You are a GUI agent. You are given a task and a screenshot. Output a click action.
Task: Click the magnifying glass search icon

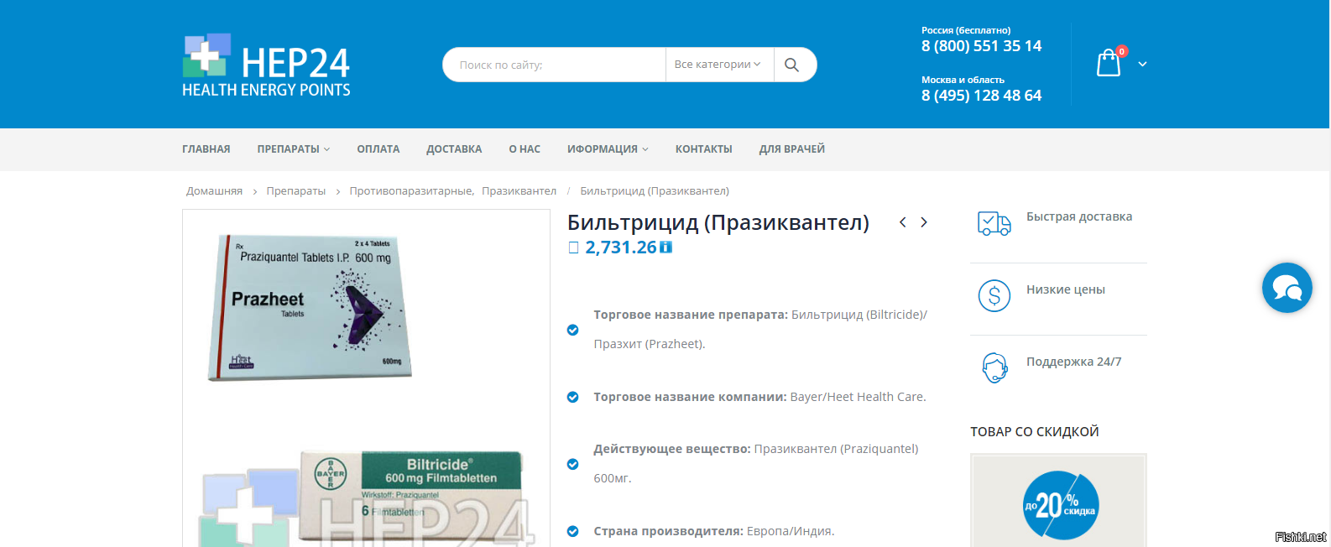click(791, 65)
